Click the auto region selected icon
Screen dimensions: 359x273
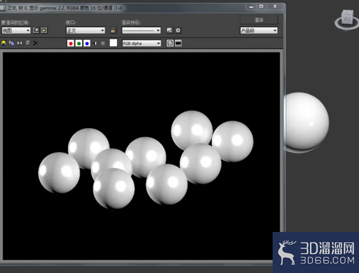(44, 30)
